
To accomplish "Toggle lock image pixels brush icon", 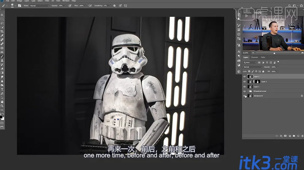I will pyautogui.click(x=253, y=71).
